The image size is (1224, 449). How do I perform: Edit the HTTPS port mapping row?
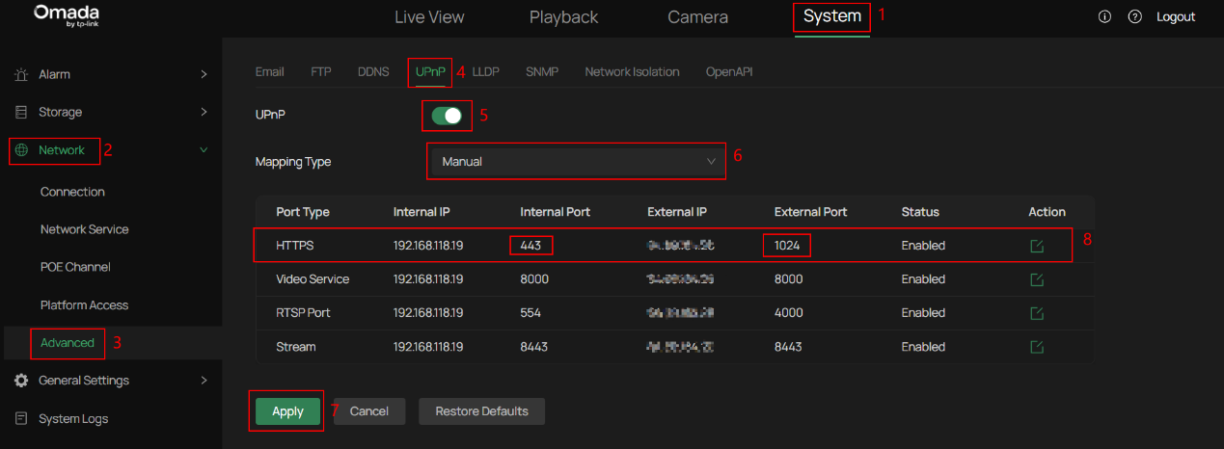1037,246
